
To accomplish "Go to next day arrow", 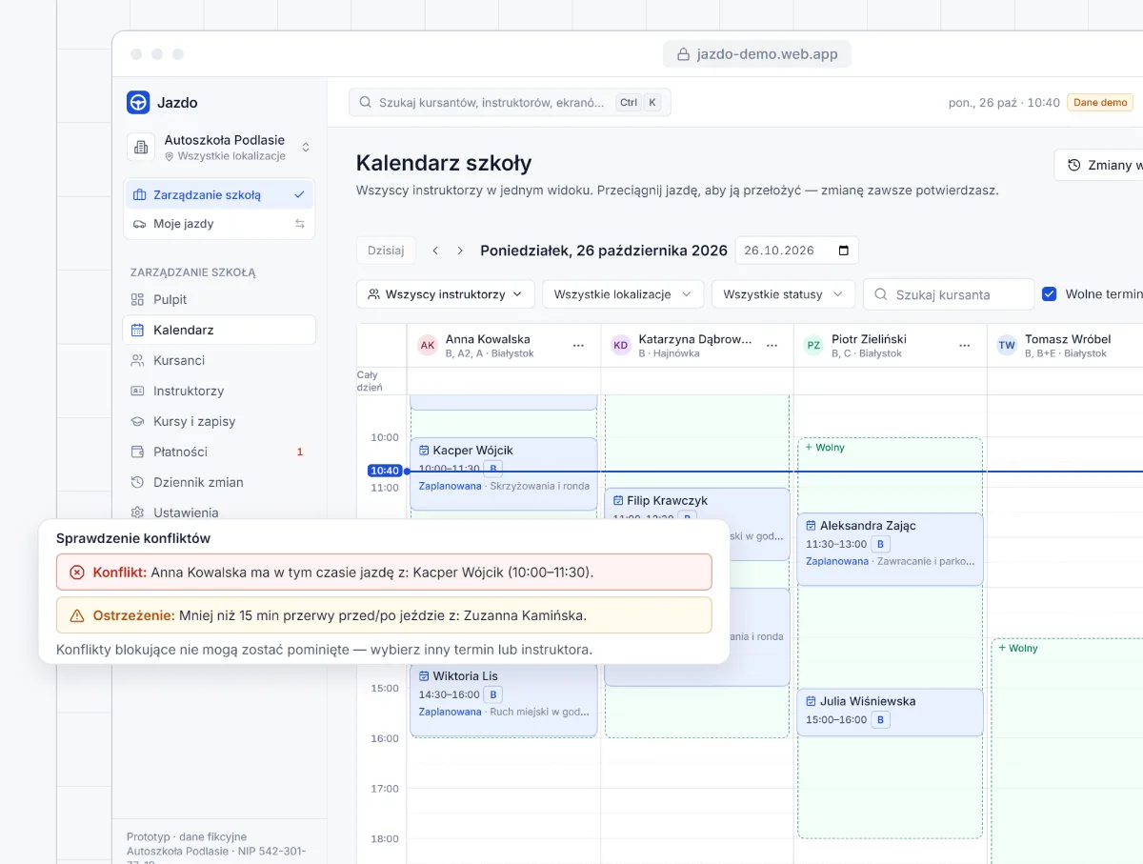I will pyautogui.click(x=460, y=251).
